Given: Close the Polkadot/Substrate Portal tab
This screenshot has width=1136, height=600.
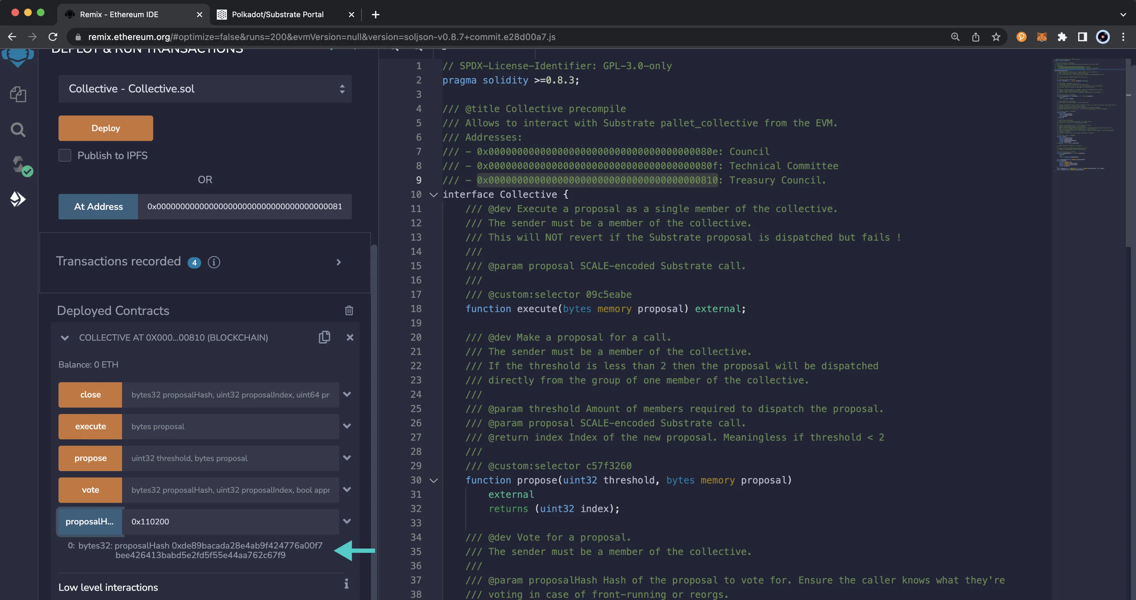Looking at the screenshot, I should (x=351, y=14).
